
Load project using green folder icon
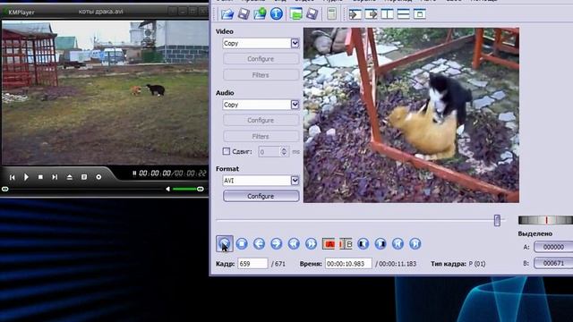click(296, 14)
